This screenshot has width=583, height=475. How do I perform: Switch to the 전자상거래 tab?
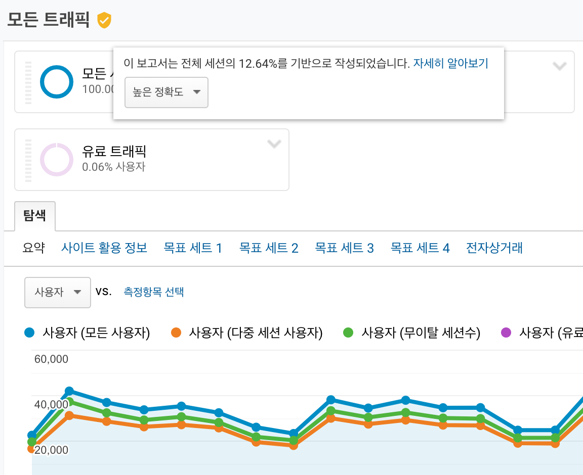click(494, 248)
